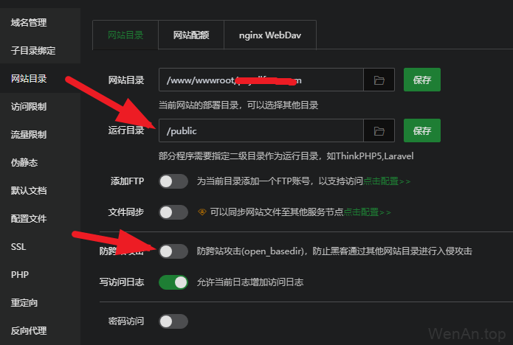Open folder browser for 运行目录 path
This screenshot has width=513, height=345.
pyautogui.click(x=379, y=131)
